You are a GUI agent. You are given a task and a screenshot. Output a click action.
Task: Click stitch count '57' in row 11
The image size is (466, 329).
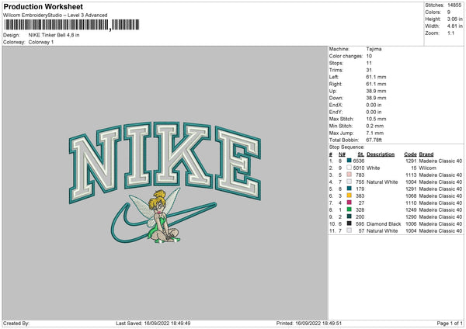click(361, 230)
